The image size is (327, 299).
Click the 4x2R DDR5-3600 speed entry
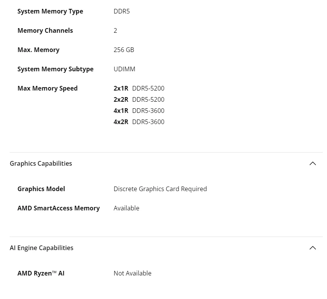tap(139, 122)
